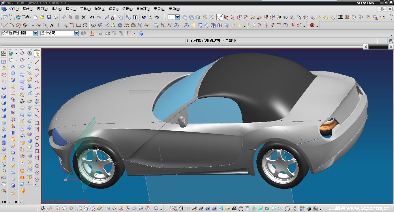Click the status text 1 个对象 已取消选择

(204, 41)
